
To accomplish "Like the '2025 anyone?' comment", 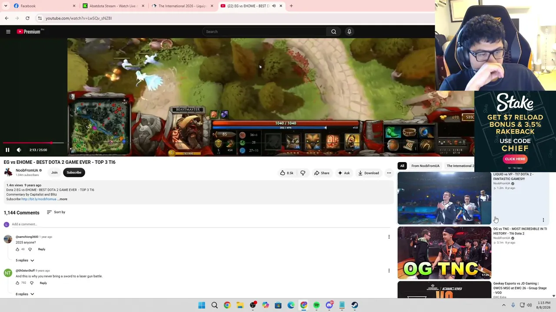I will (x=17, y=249).
